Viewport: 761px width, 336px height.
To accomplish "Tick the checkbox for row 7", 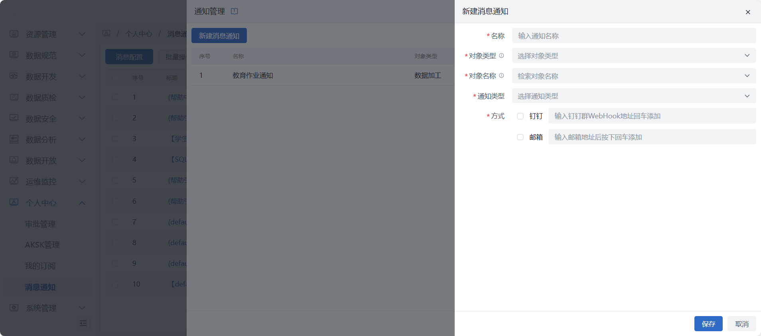I will tap(115, 222).
